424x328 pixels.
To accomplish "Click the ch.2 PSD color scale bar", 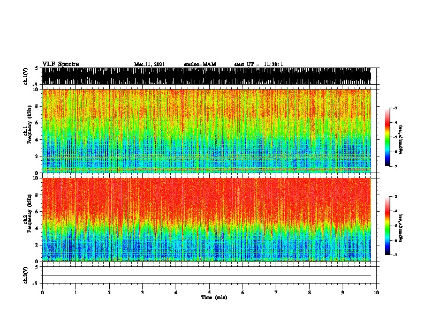I will click(x=387, y=226).
